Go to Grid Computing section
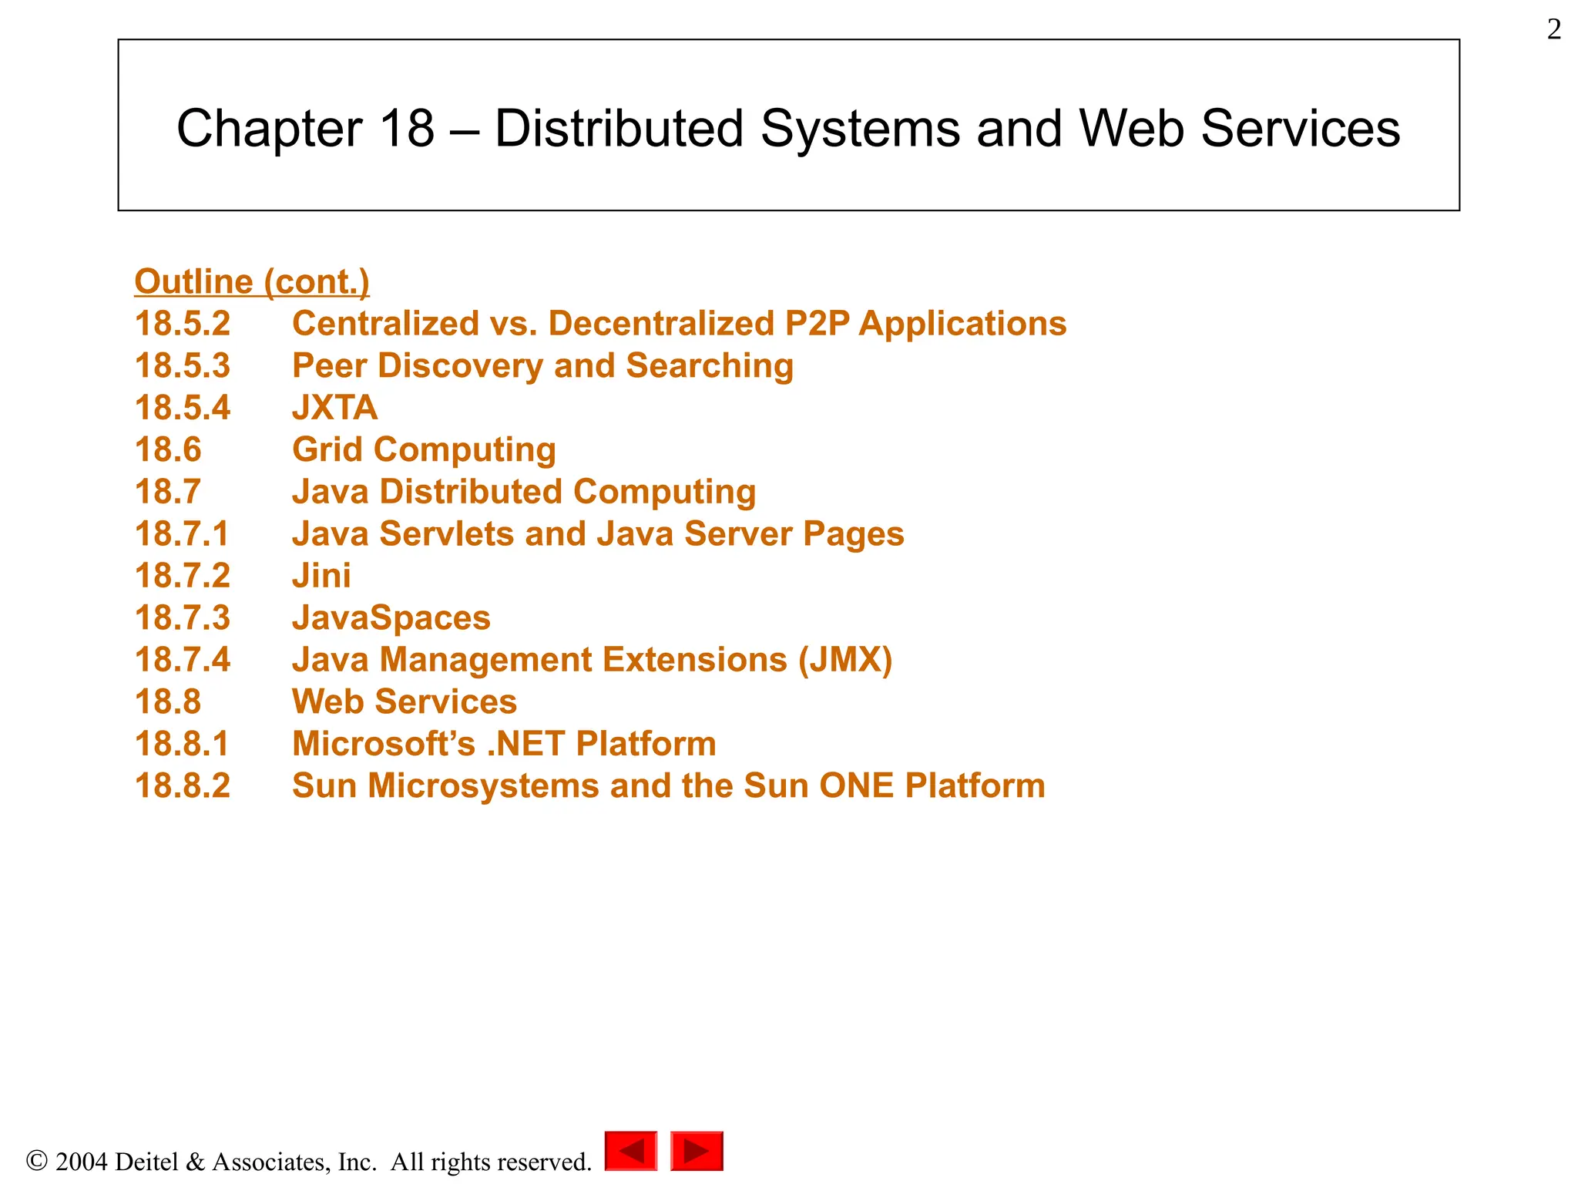 click(424, 449)
